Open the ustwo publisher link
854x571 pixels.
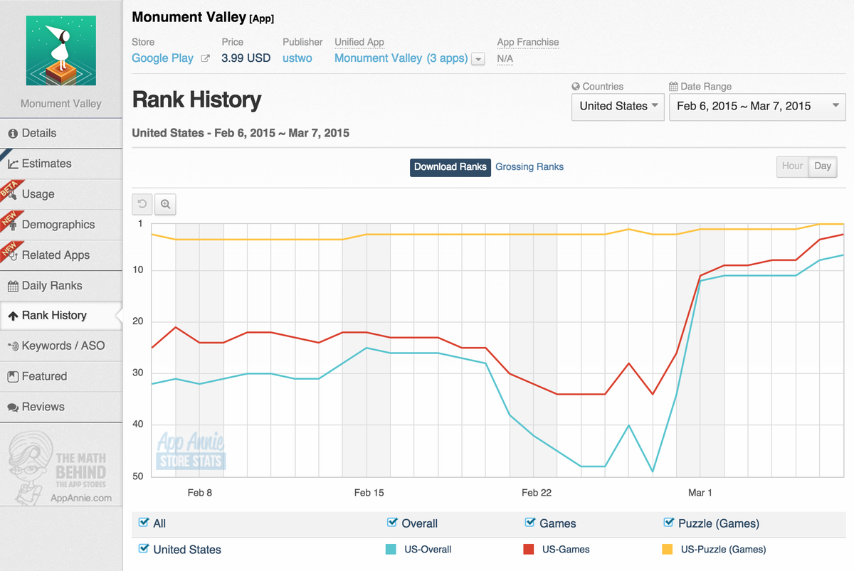[x=297, y=58]
